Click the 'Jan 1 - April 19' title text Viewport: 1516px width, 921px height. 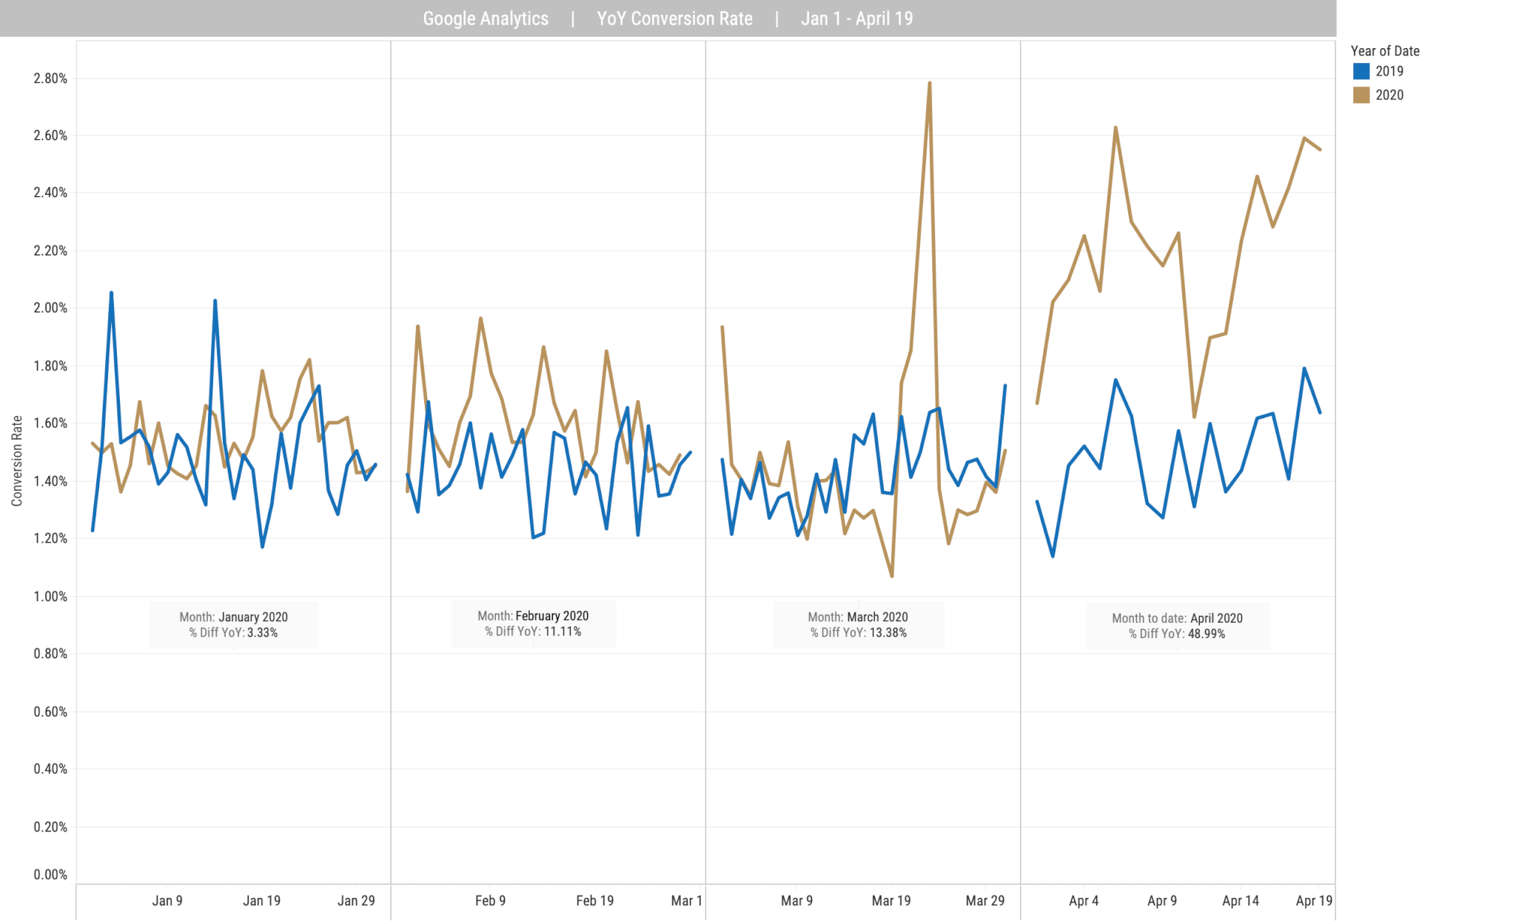856,19
